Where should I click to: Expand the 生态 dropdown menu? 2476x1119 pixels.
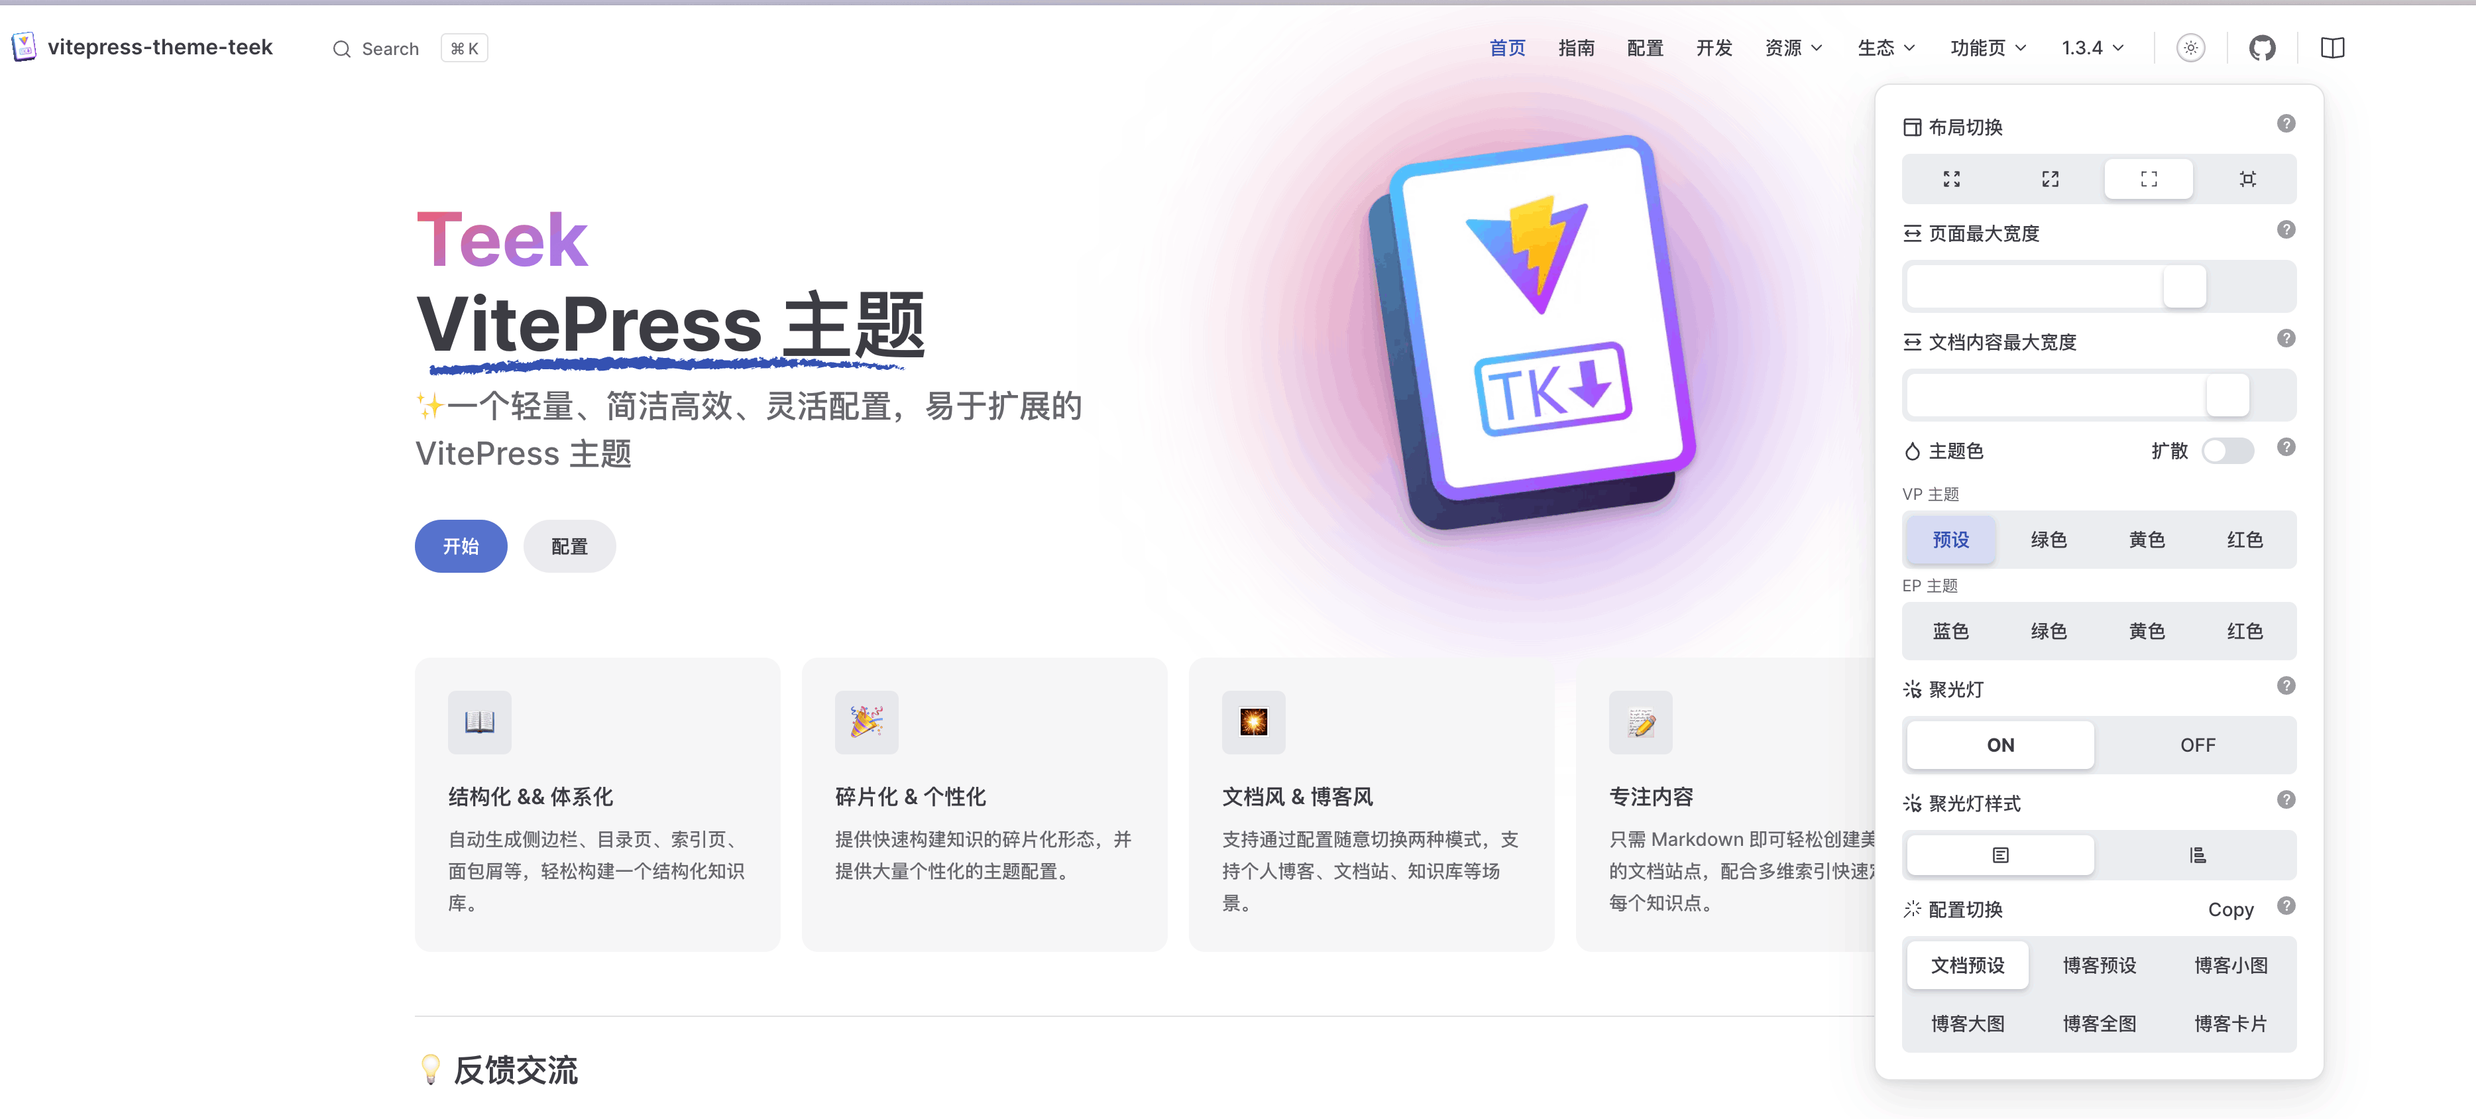coord(1885,48)
